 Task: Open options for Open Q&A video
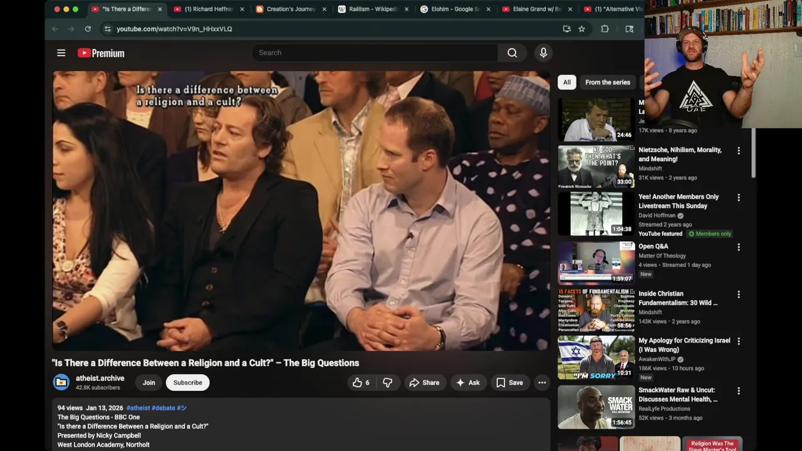738,247
